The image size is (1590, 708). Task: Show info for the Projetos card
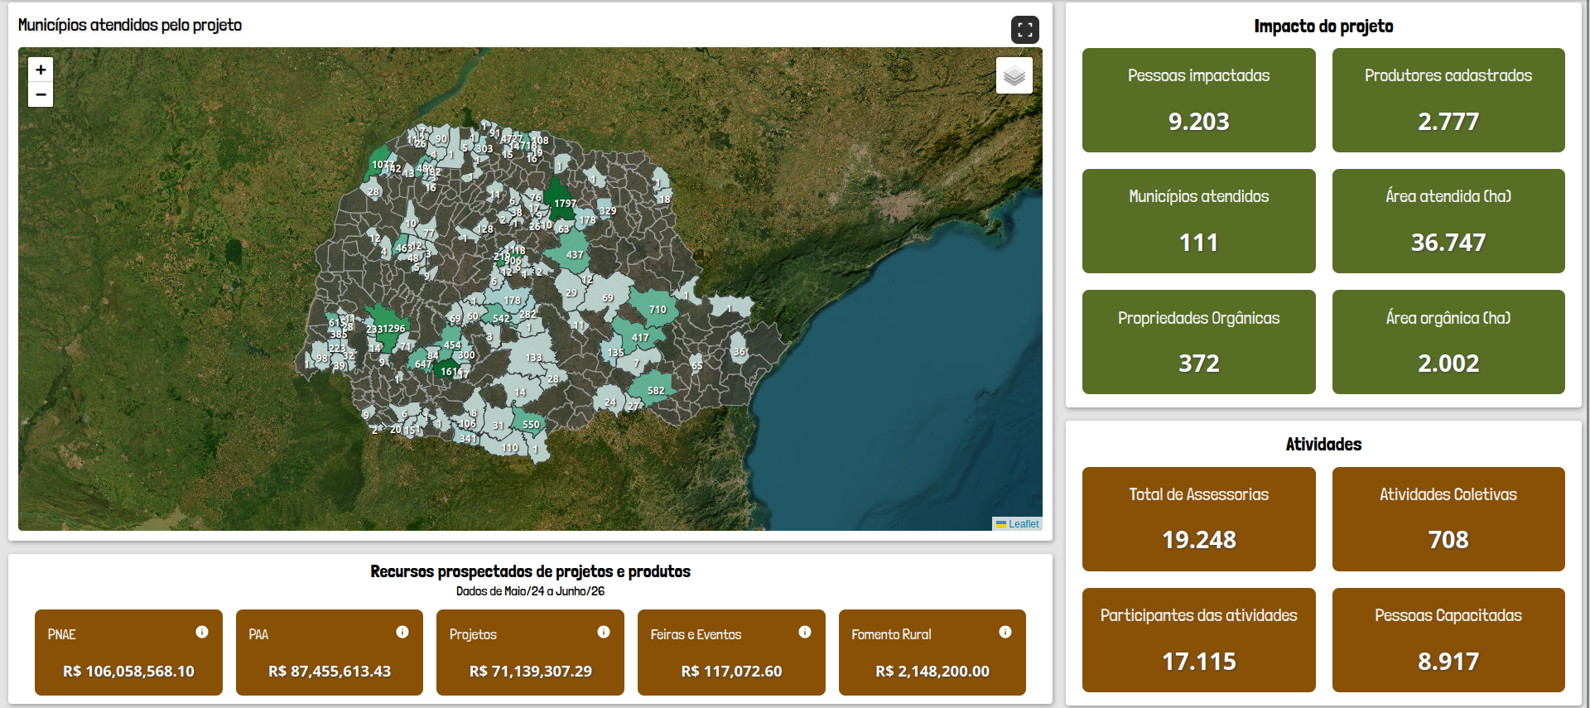(604, 632)
